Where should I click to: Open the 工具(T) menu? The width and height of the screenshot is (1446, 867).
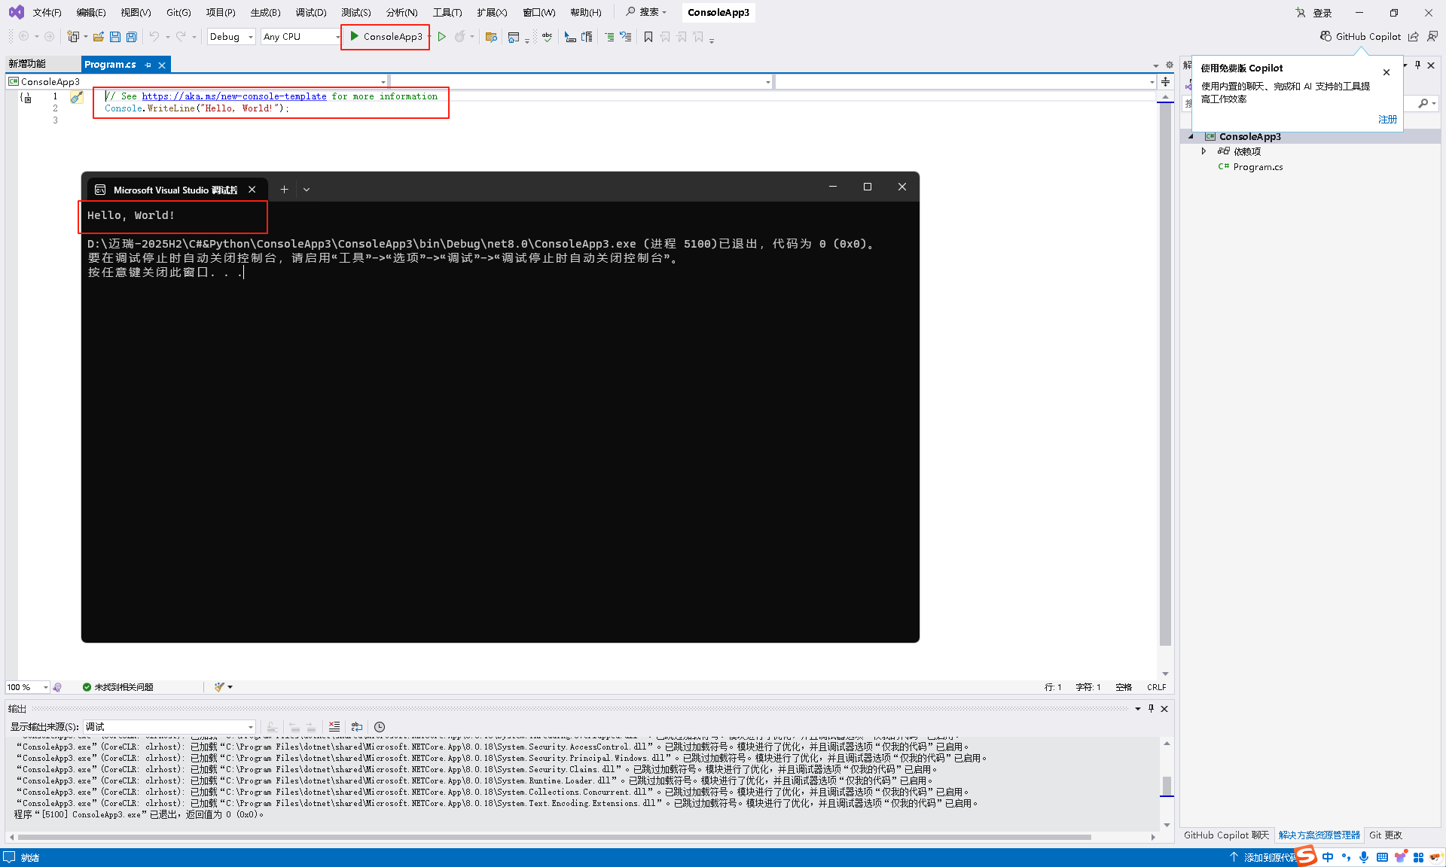(x=447, y=13)
